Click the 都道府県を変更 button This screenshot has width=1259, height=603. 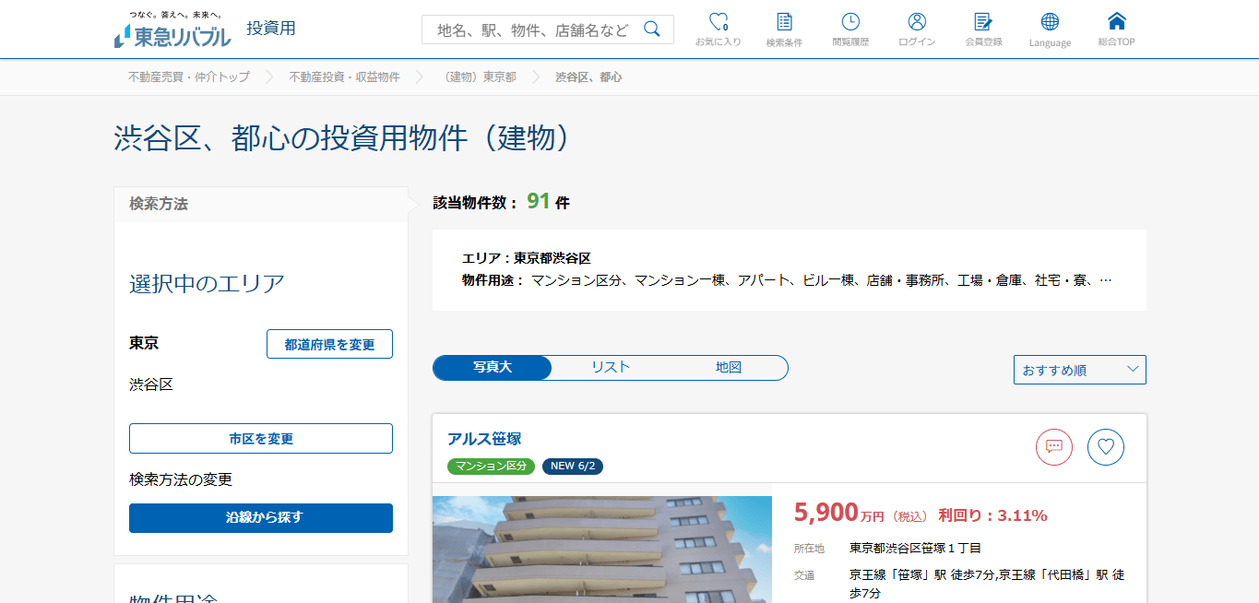click(329, 343)
